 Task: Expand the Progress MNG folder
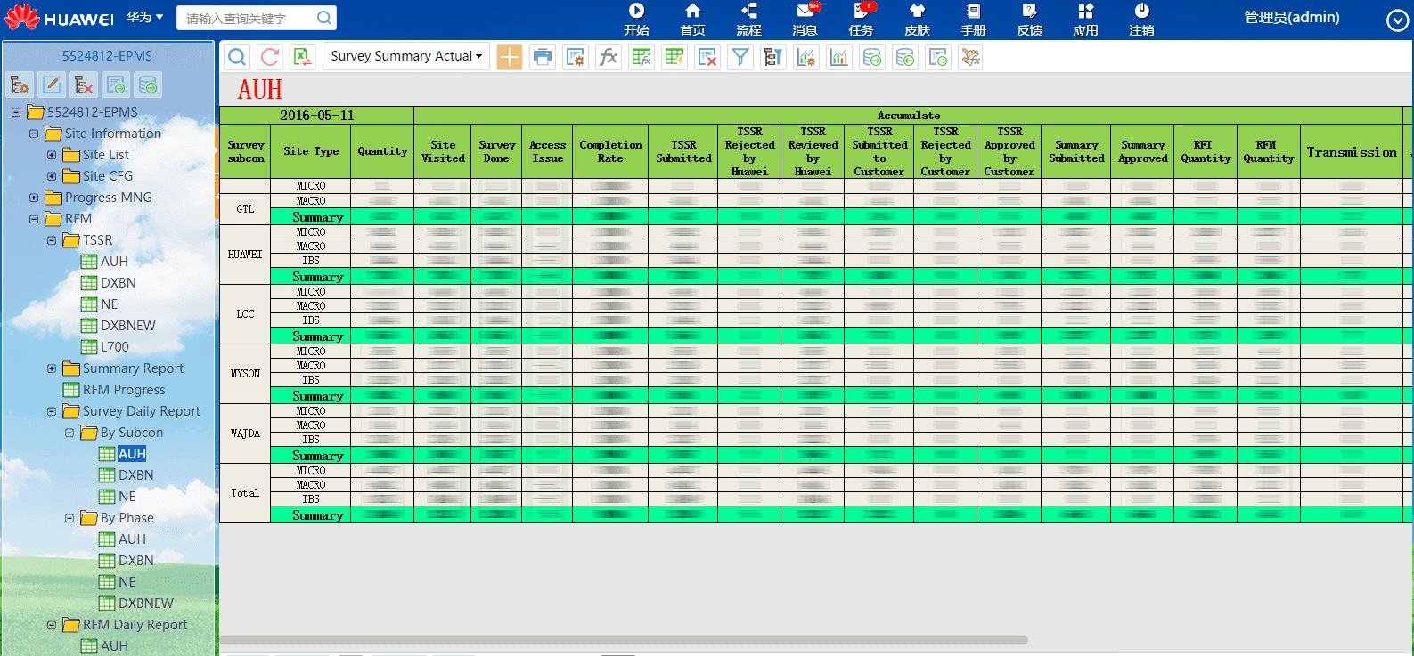click(x=34, y=198)
